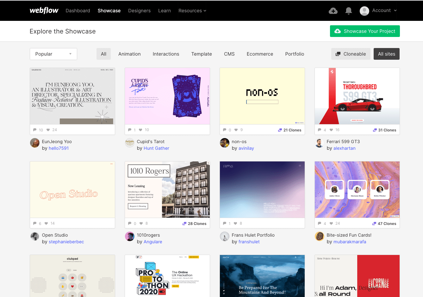Click clone icon beside 28 Clones
Screen dimensions: 423x297
[x=184, y=223]
